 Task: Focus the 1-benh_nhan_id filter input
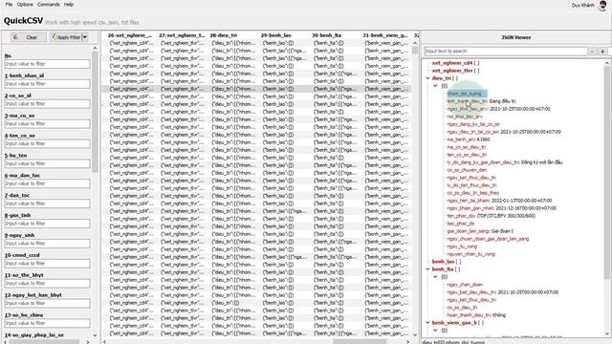47,84
